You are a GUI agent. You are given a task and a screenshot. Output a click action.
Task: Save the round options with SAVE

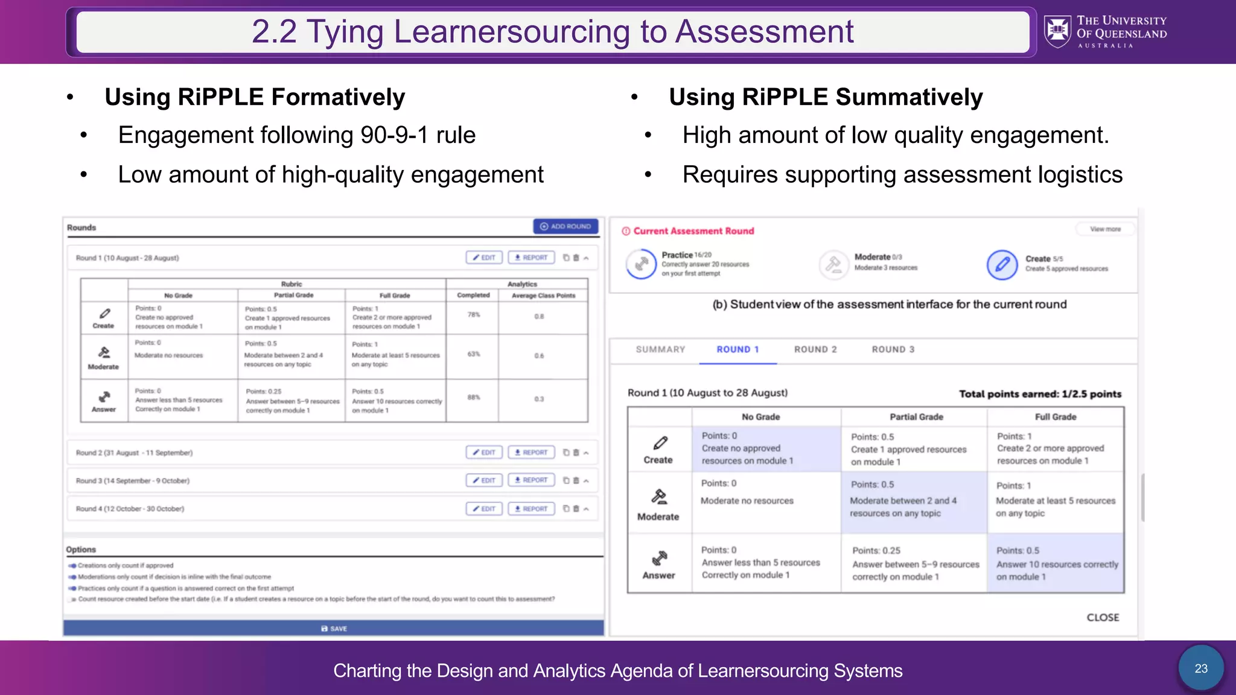[x=334, y=628]
